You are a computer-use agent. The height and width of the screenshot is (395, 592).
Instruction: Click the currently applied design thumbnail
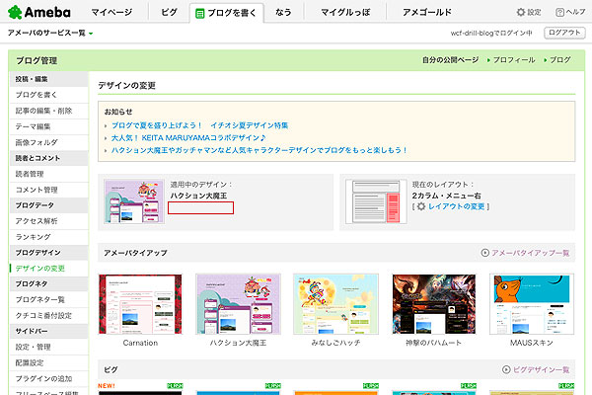tap(134, 201)
